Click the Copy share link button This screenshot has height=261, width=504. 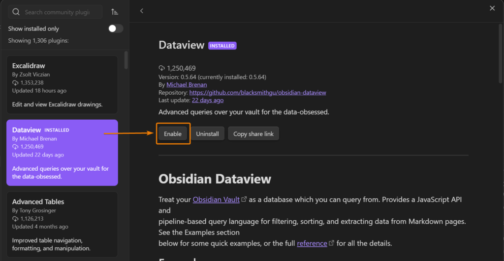[253, 134]
